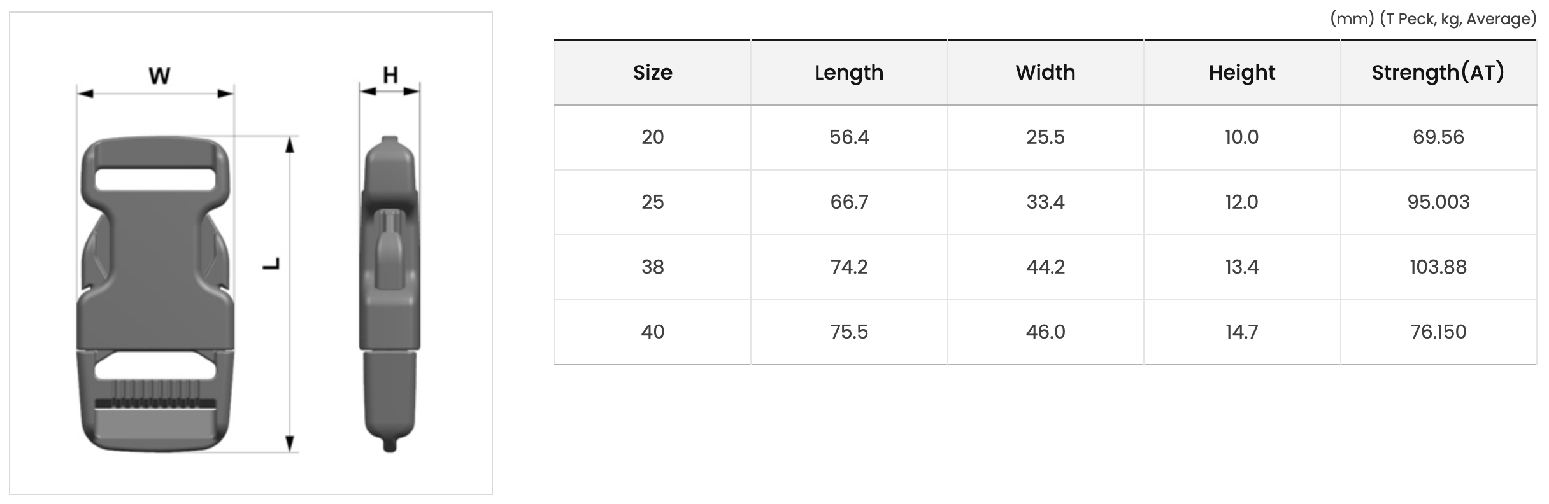
Task: Click the side-view buckle profile image
Action: click(x=390, y=294)
